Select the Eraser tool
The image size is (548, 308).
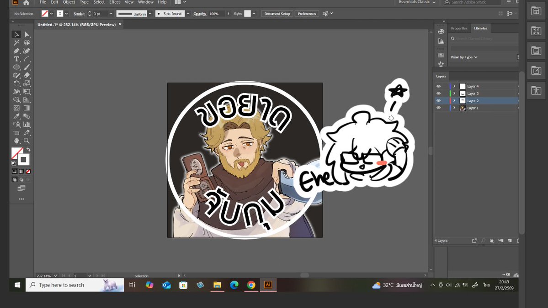27,75
